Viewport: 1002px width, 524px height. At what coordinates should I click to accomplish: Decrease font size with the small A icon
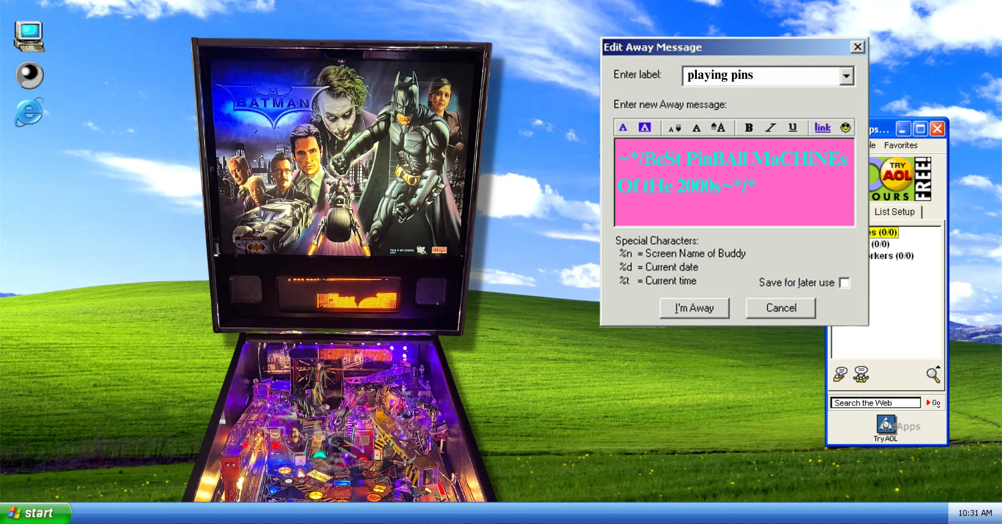click(x=675, y=128)
